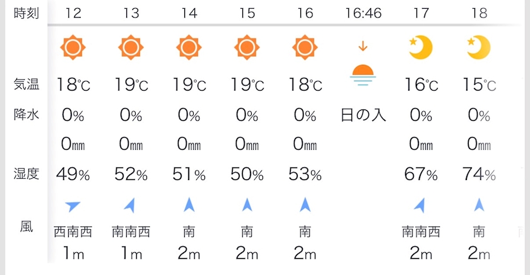Click the 19℃ temperature at hour 14

click(x=189, y=84)
